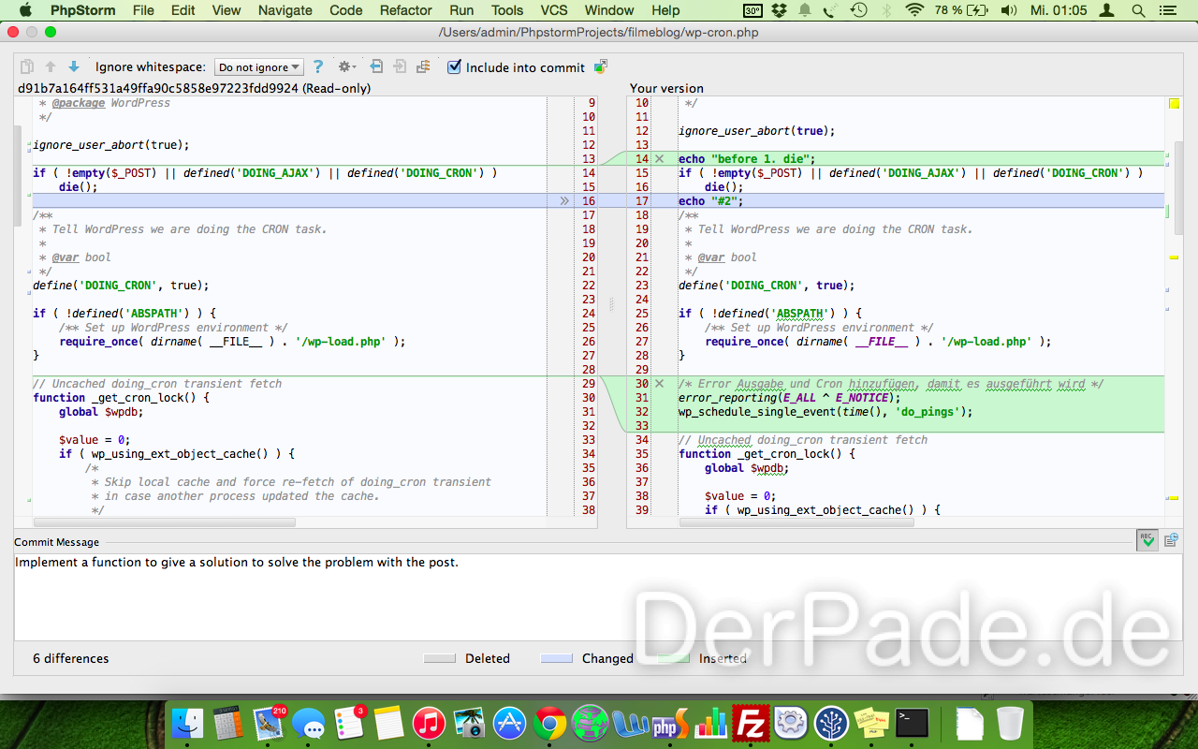Viewport: 1198px width, 749px height.
Task: Open the Refactor menu
Action: 406,10
